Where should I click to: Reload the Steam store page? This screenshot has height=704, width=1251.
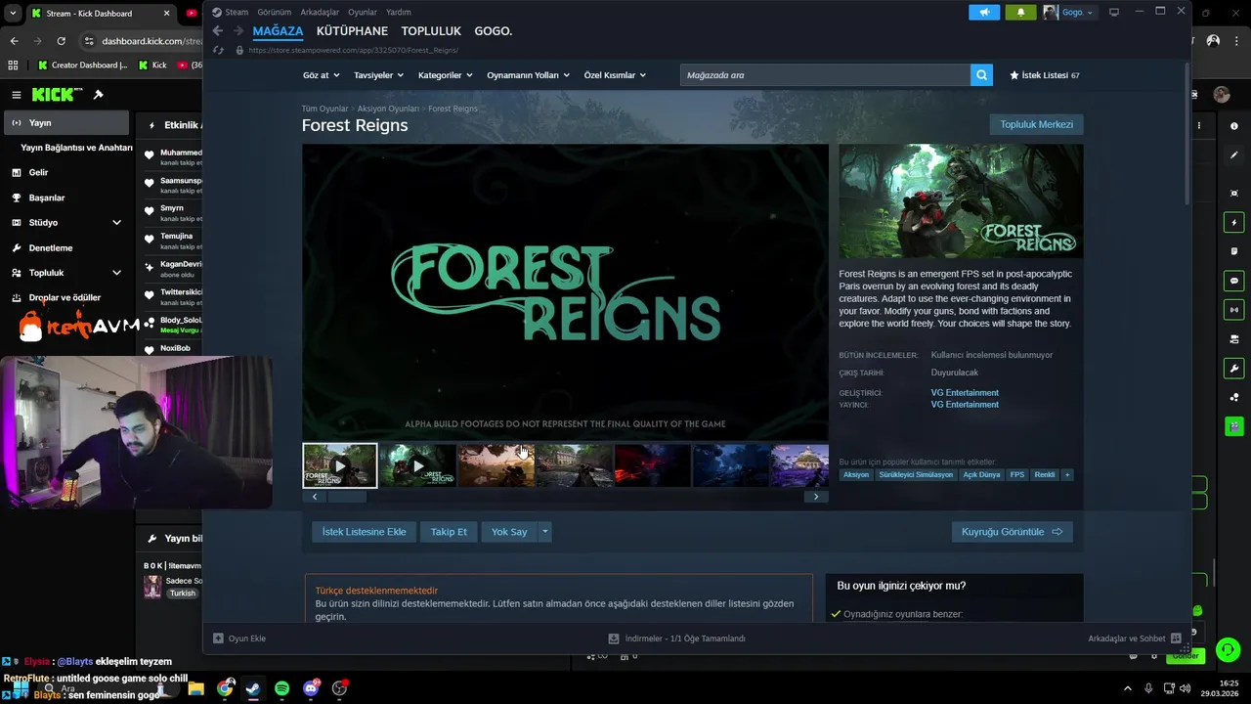tap(218, 50)
